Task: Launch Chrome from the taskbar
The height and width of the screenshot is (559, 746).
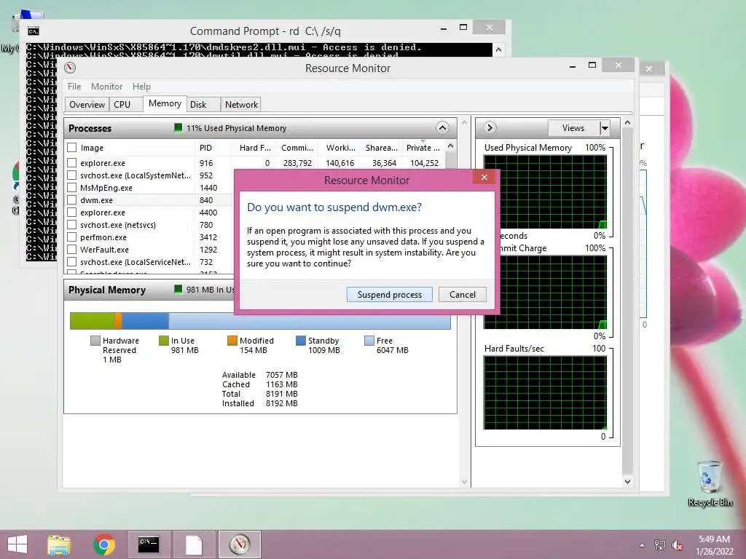Action: 104,544
